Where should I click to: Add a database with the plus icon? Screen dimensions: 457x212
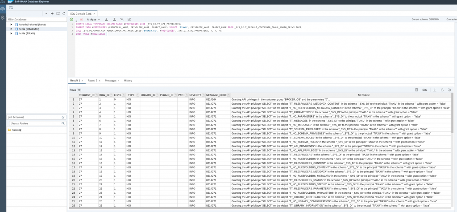coord(52,14)
